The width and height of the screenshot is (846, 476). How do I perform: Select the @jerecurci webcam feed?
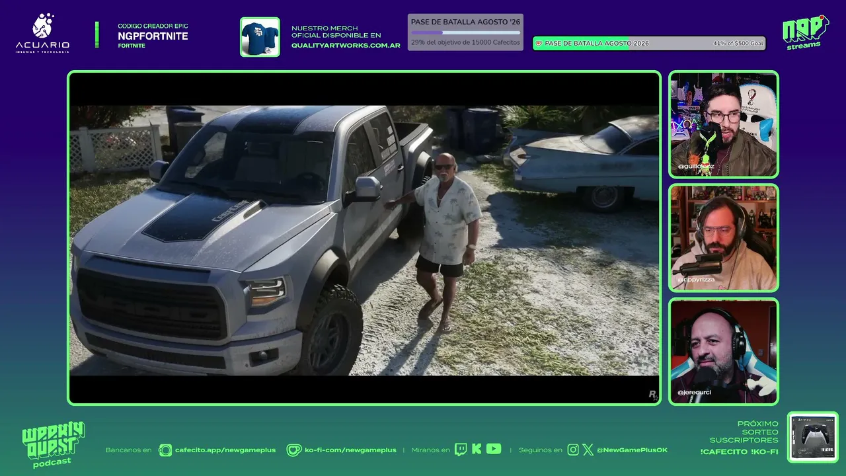tap(724, 352)
